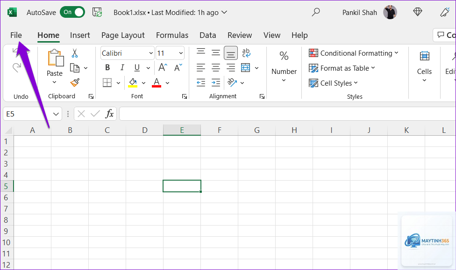Decrease indent icon

200,82
